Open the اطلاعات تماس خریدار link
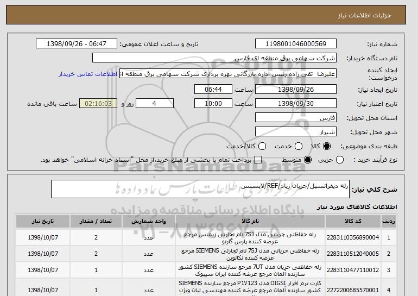The image size is (418, 296). click(x=88, y=74)
